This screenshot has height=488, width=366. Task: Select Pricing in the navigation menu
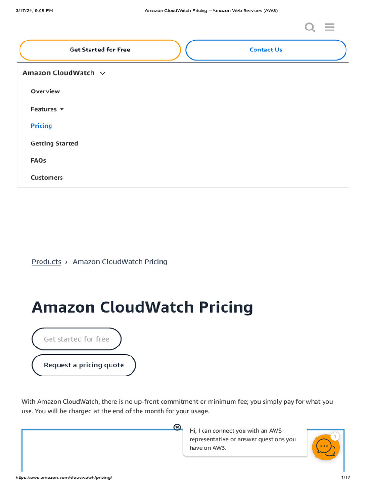41,126
